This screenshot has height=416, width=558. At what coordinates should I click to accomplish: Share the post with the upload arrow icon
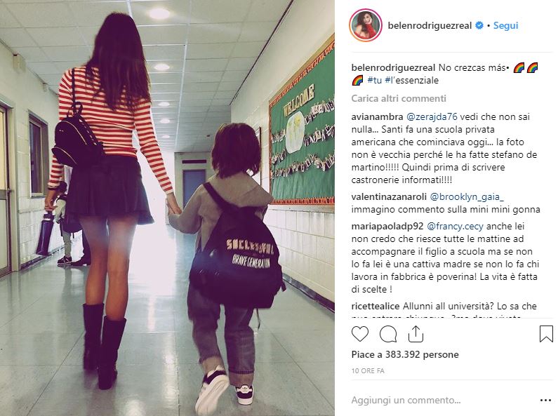(416, 334)
